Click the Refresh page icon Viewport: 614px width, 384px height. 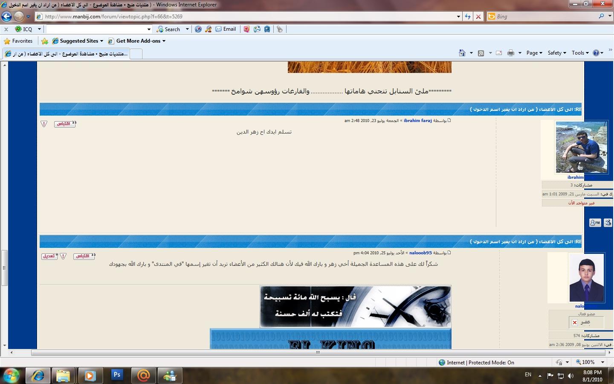(x=468, y=17)
